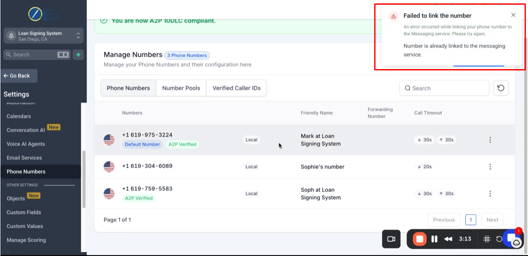Click US flag icon for +1 619-975-3224
528x256 pixels.
tap(109, 140)
